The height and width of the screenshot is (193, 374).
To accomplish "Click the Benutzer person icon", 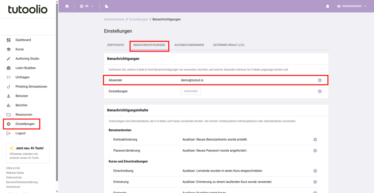I will click(x=9, y=96).
